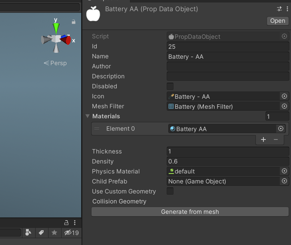Click the favorites star icon
The width and height of the screenshot is (291, 245).
[x=54, y=233]
